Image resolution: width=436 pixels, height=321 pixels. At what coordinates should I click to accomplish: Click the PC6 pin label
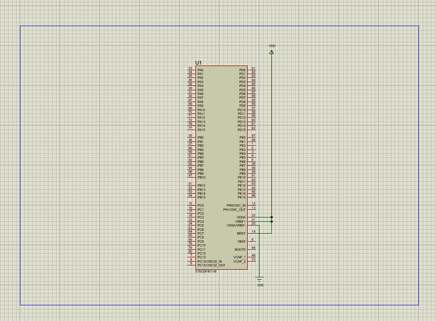click(201, 230)
